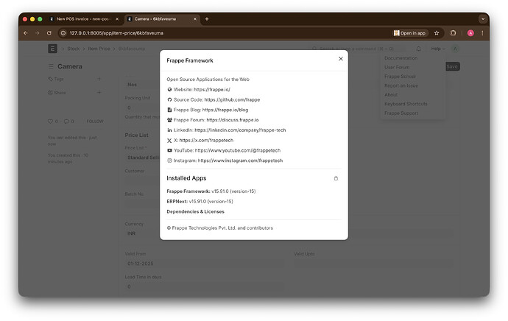Close the New POS Invoice tab
This screenshot has width=508, height=321.
point(117,19)
